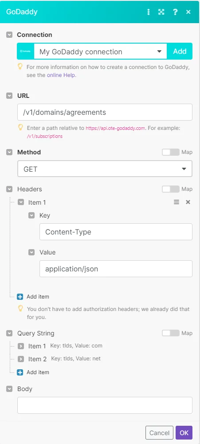Click the reorder handle icon for Item 1

point(176,202)
